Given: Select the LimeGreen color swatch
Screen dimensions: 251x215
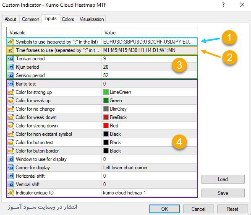Looking at the screenshot, I should [106, 92].
